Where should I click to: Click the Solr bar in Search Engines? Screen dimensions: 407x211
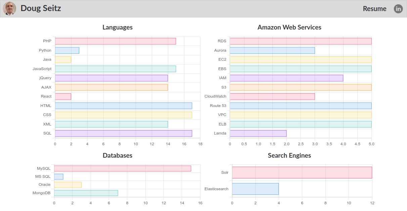(x=302, y=173)
